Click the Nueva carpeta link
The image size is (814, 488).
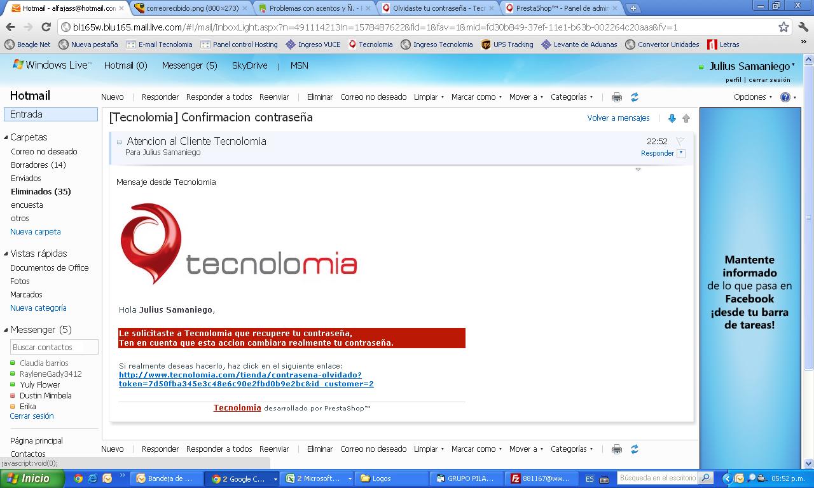[36, 232]
